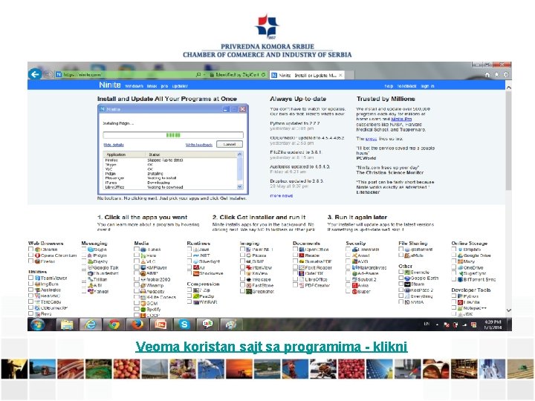Click the Firefox icon under Web Browsers
This screenshot has width=535, height=401.
(38, 261)
